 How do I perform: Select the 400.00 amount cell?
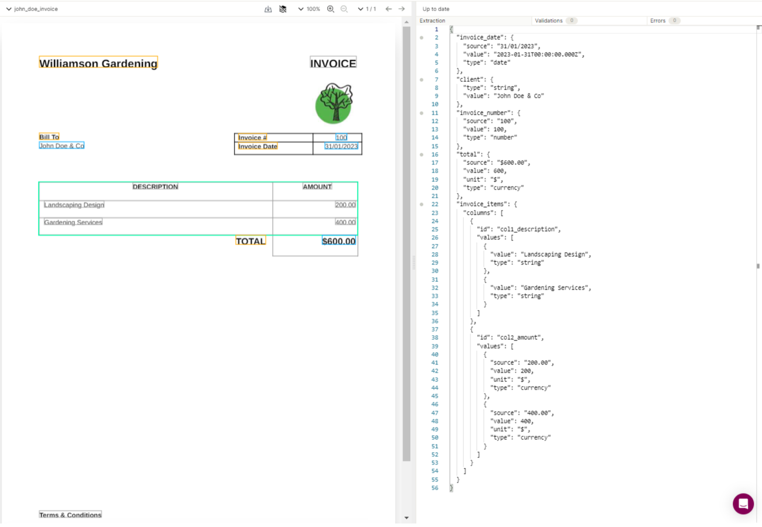(x=345, y=222)
